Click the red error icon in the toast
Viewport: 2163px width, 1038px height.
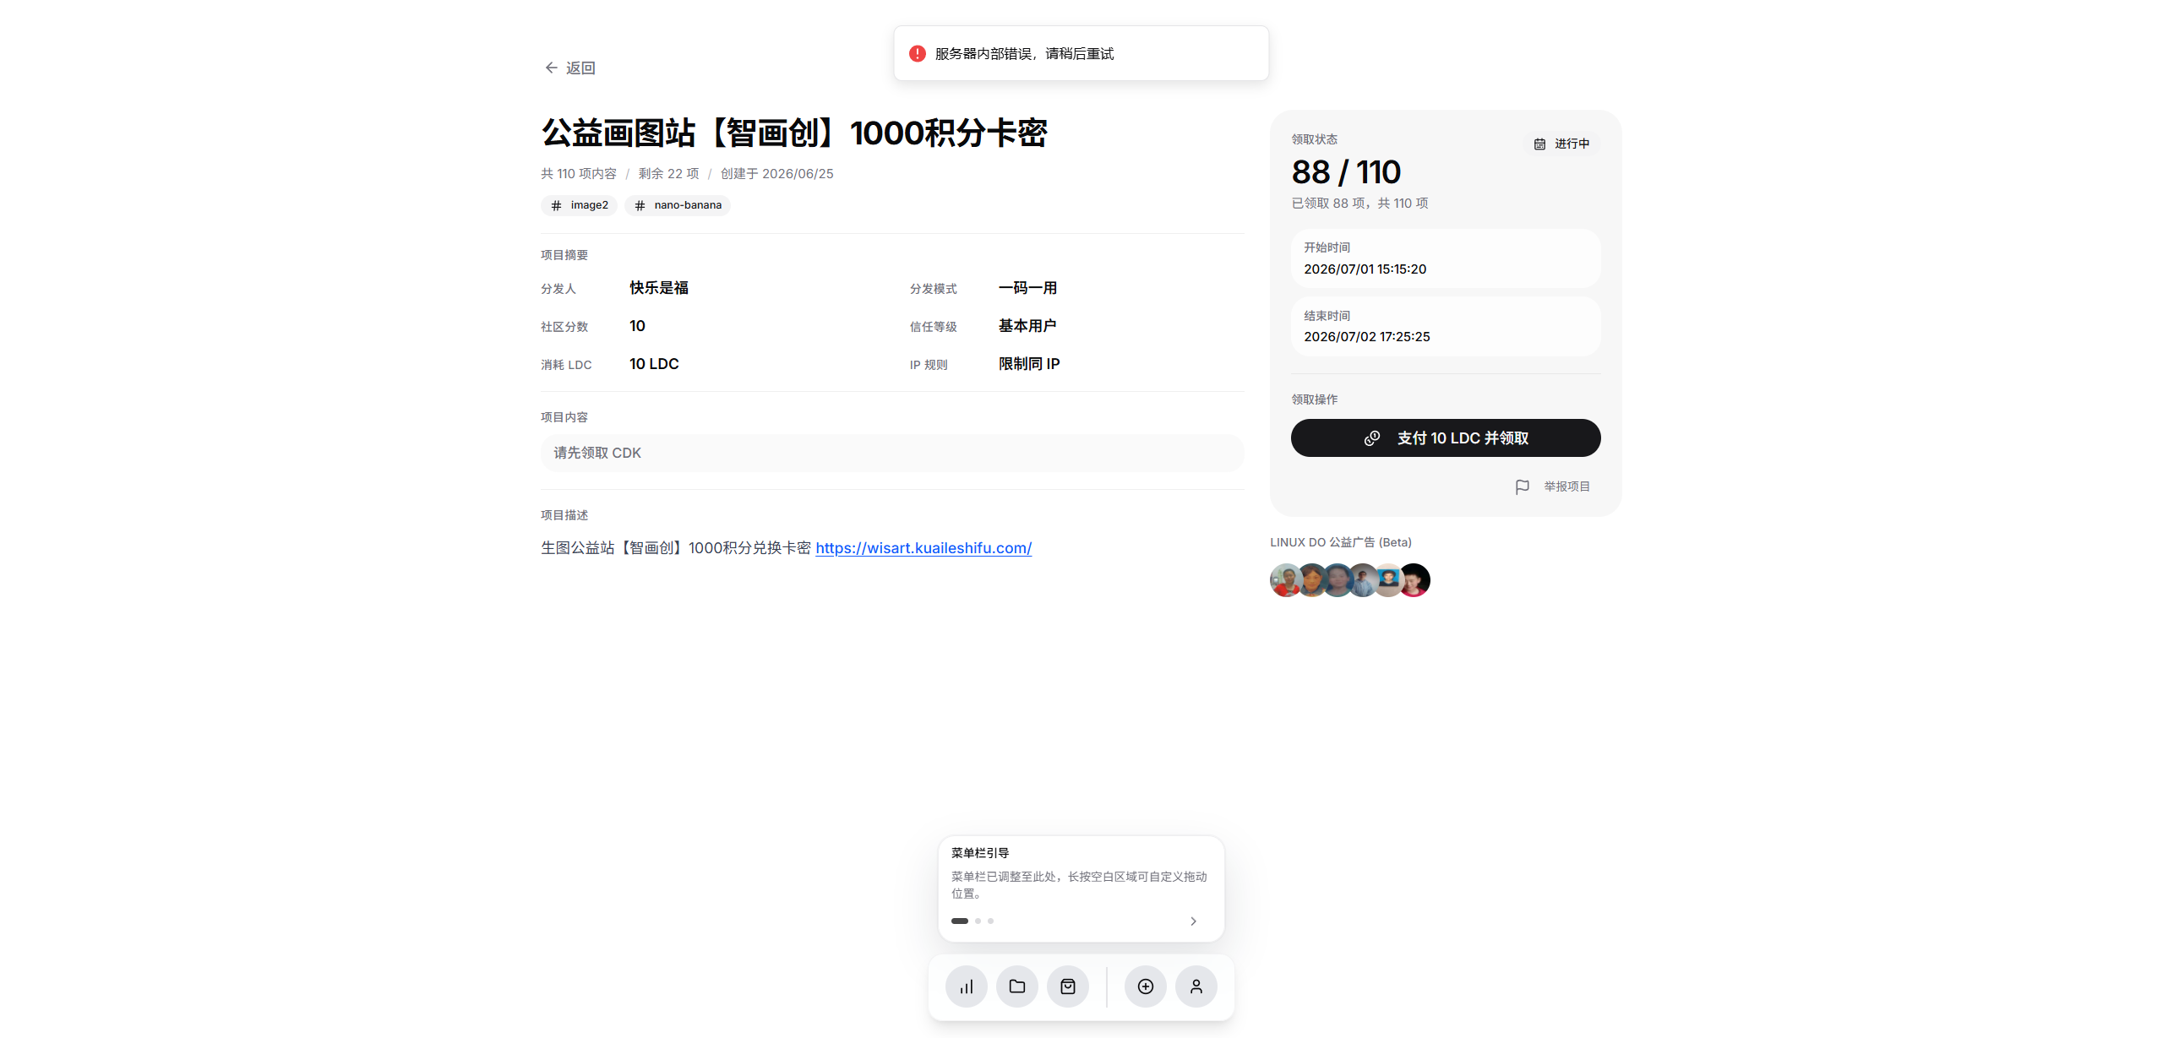(918, 53)
